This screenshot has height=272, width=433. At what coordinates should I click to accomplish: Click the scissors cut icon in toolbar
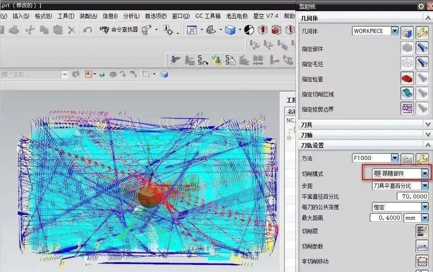click(30, 30)
